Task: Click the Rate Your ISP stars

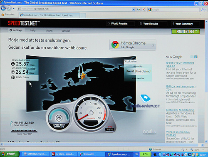Action: [24, 130]
